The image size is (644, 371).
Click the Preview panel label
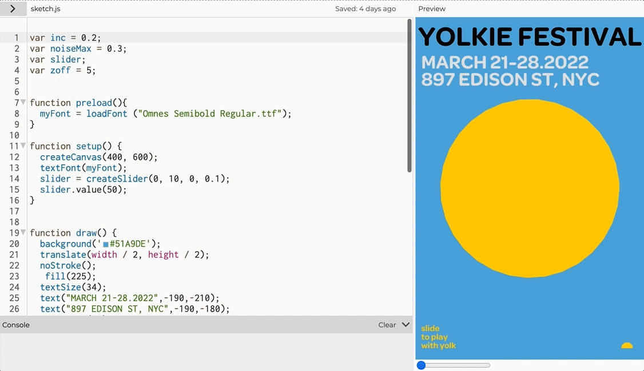pos(432,9)
